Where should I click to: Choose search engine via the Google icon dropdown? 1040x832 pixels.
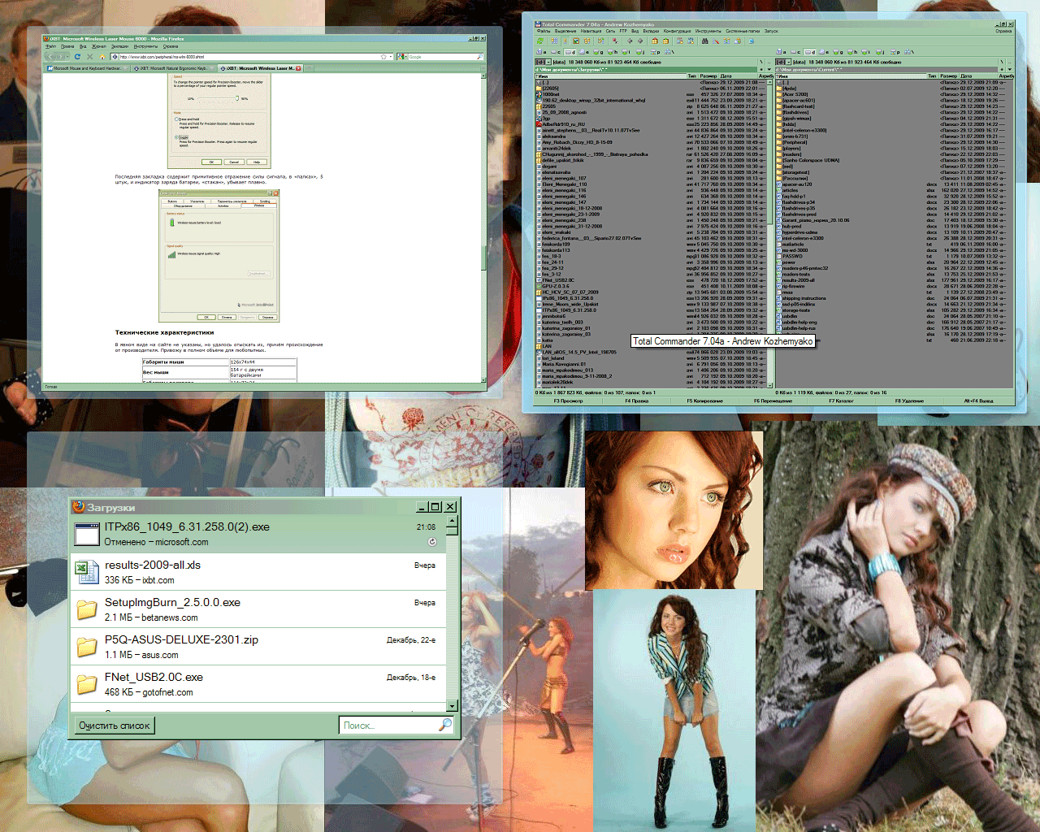coord(402,57)
